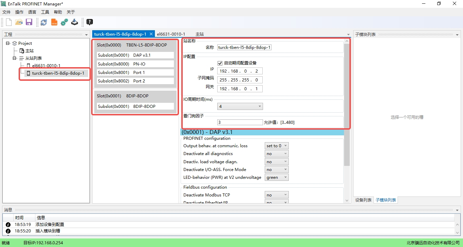Open the IO周期时间 dropdown showing 4

tap(240, 107)
